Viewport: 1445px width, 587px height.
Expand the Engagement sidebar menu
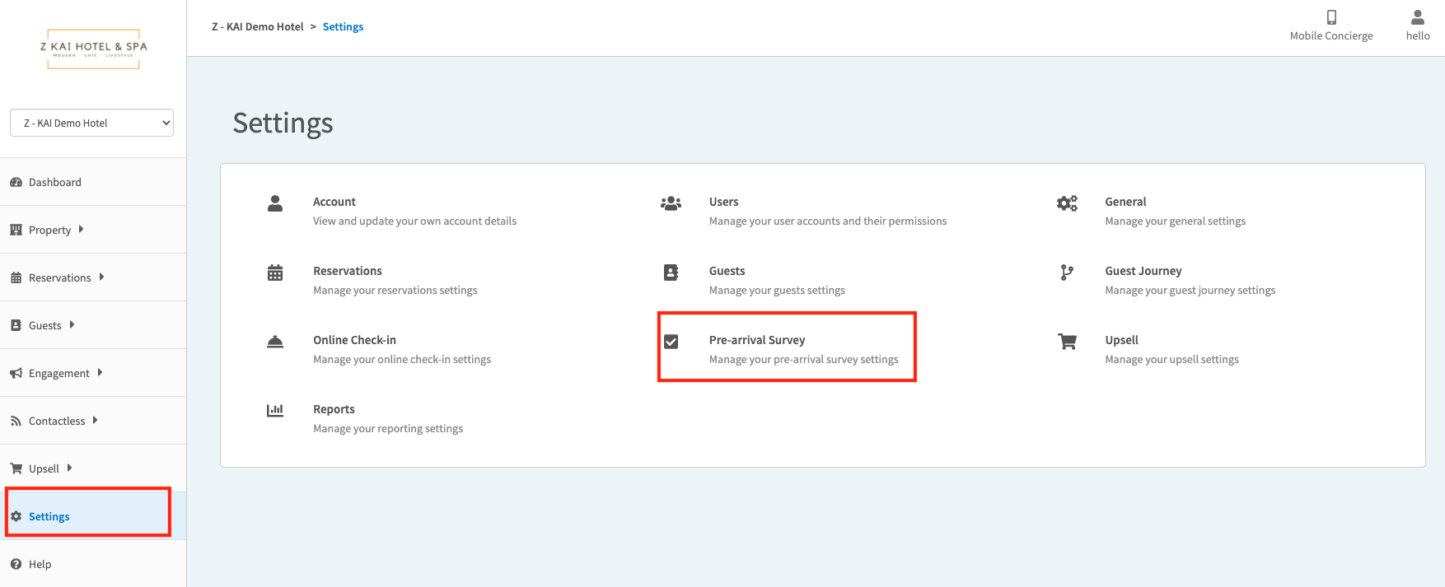click(x=58, y=373)
